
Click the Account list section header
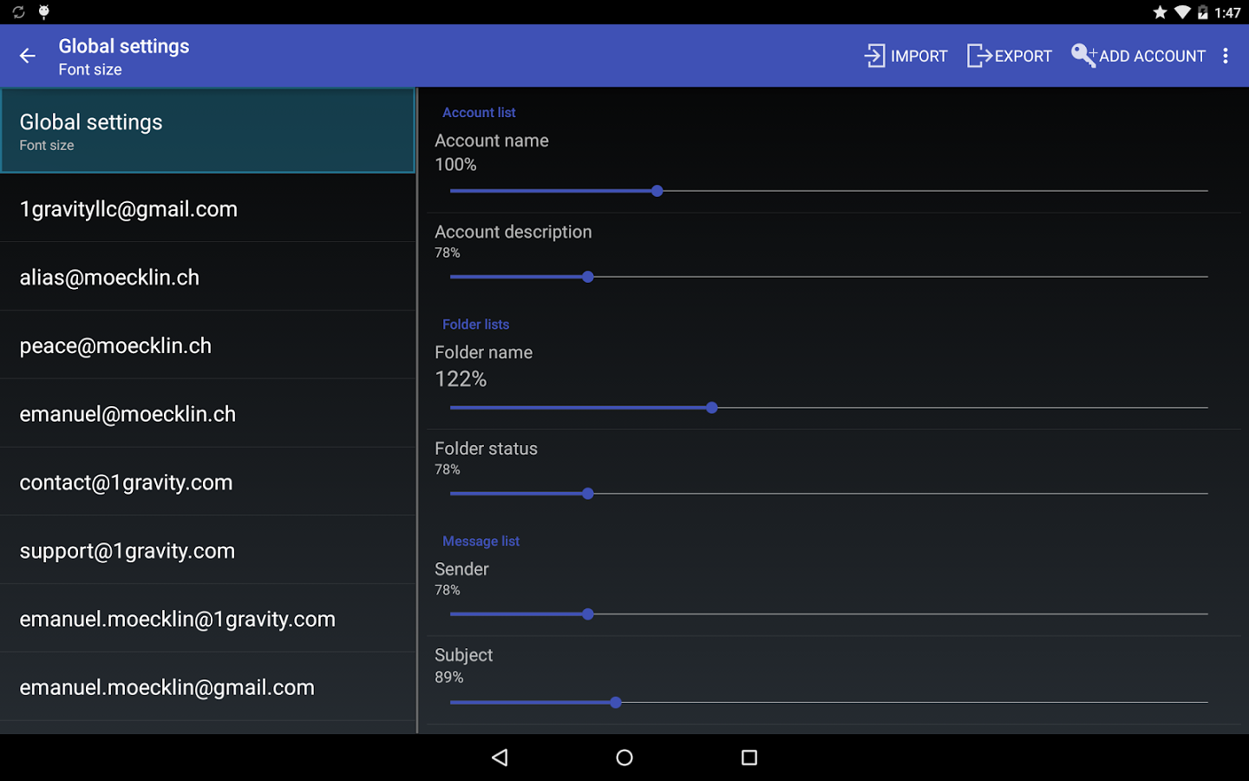[x=479, y=113]
